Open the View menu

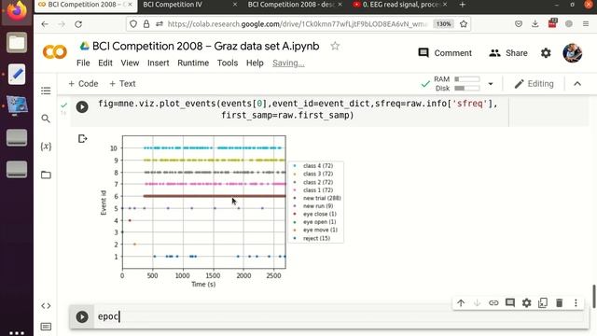[x=130, y=63]
